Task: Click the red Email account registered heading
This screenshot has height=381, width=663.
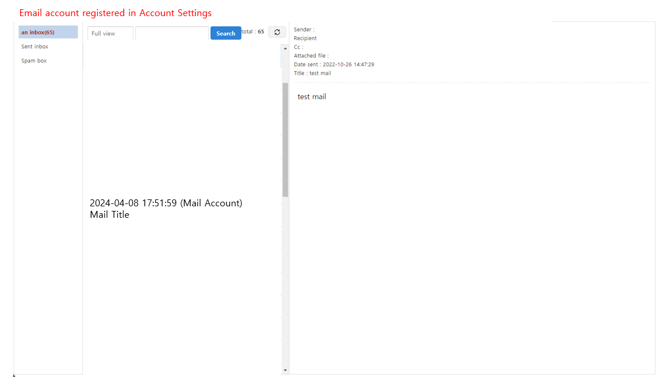Action: (x=115, y=12)
